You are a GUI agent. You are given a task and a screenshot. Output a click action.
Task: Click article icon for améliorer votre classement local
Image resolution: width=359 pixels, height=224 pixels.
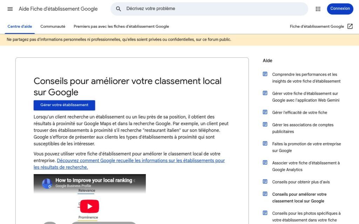click(x=265, y=194)
